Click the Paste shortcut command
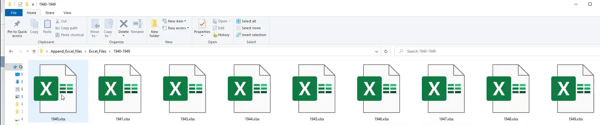The width and height of the screenshot is (600, 125). [x=69, y=35]
